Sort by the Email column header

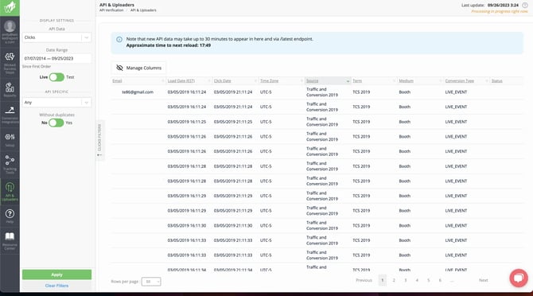[x=117, y=81]
